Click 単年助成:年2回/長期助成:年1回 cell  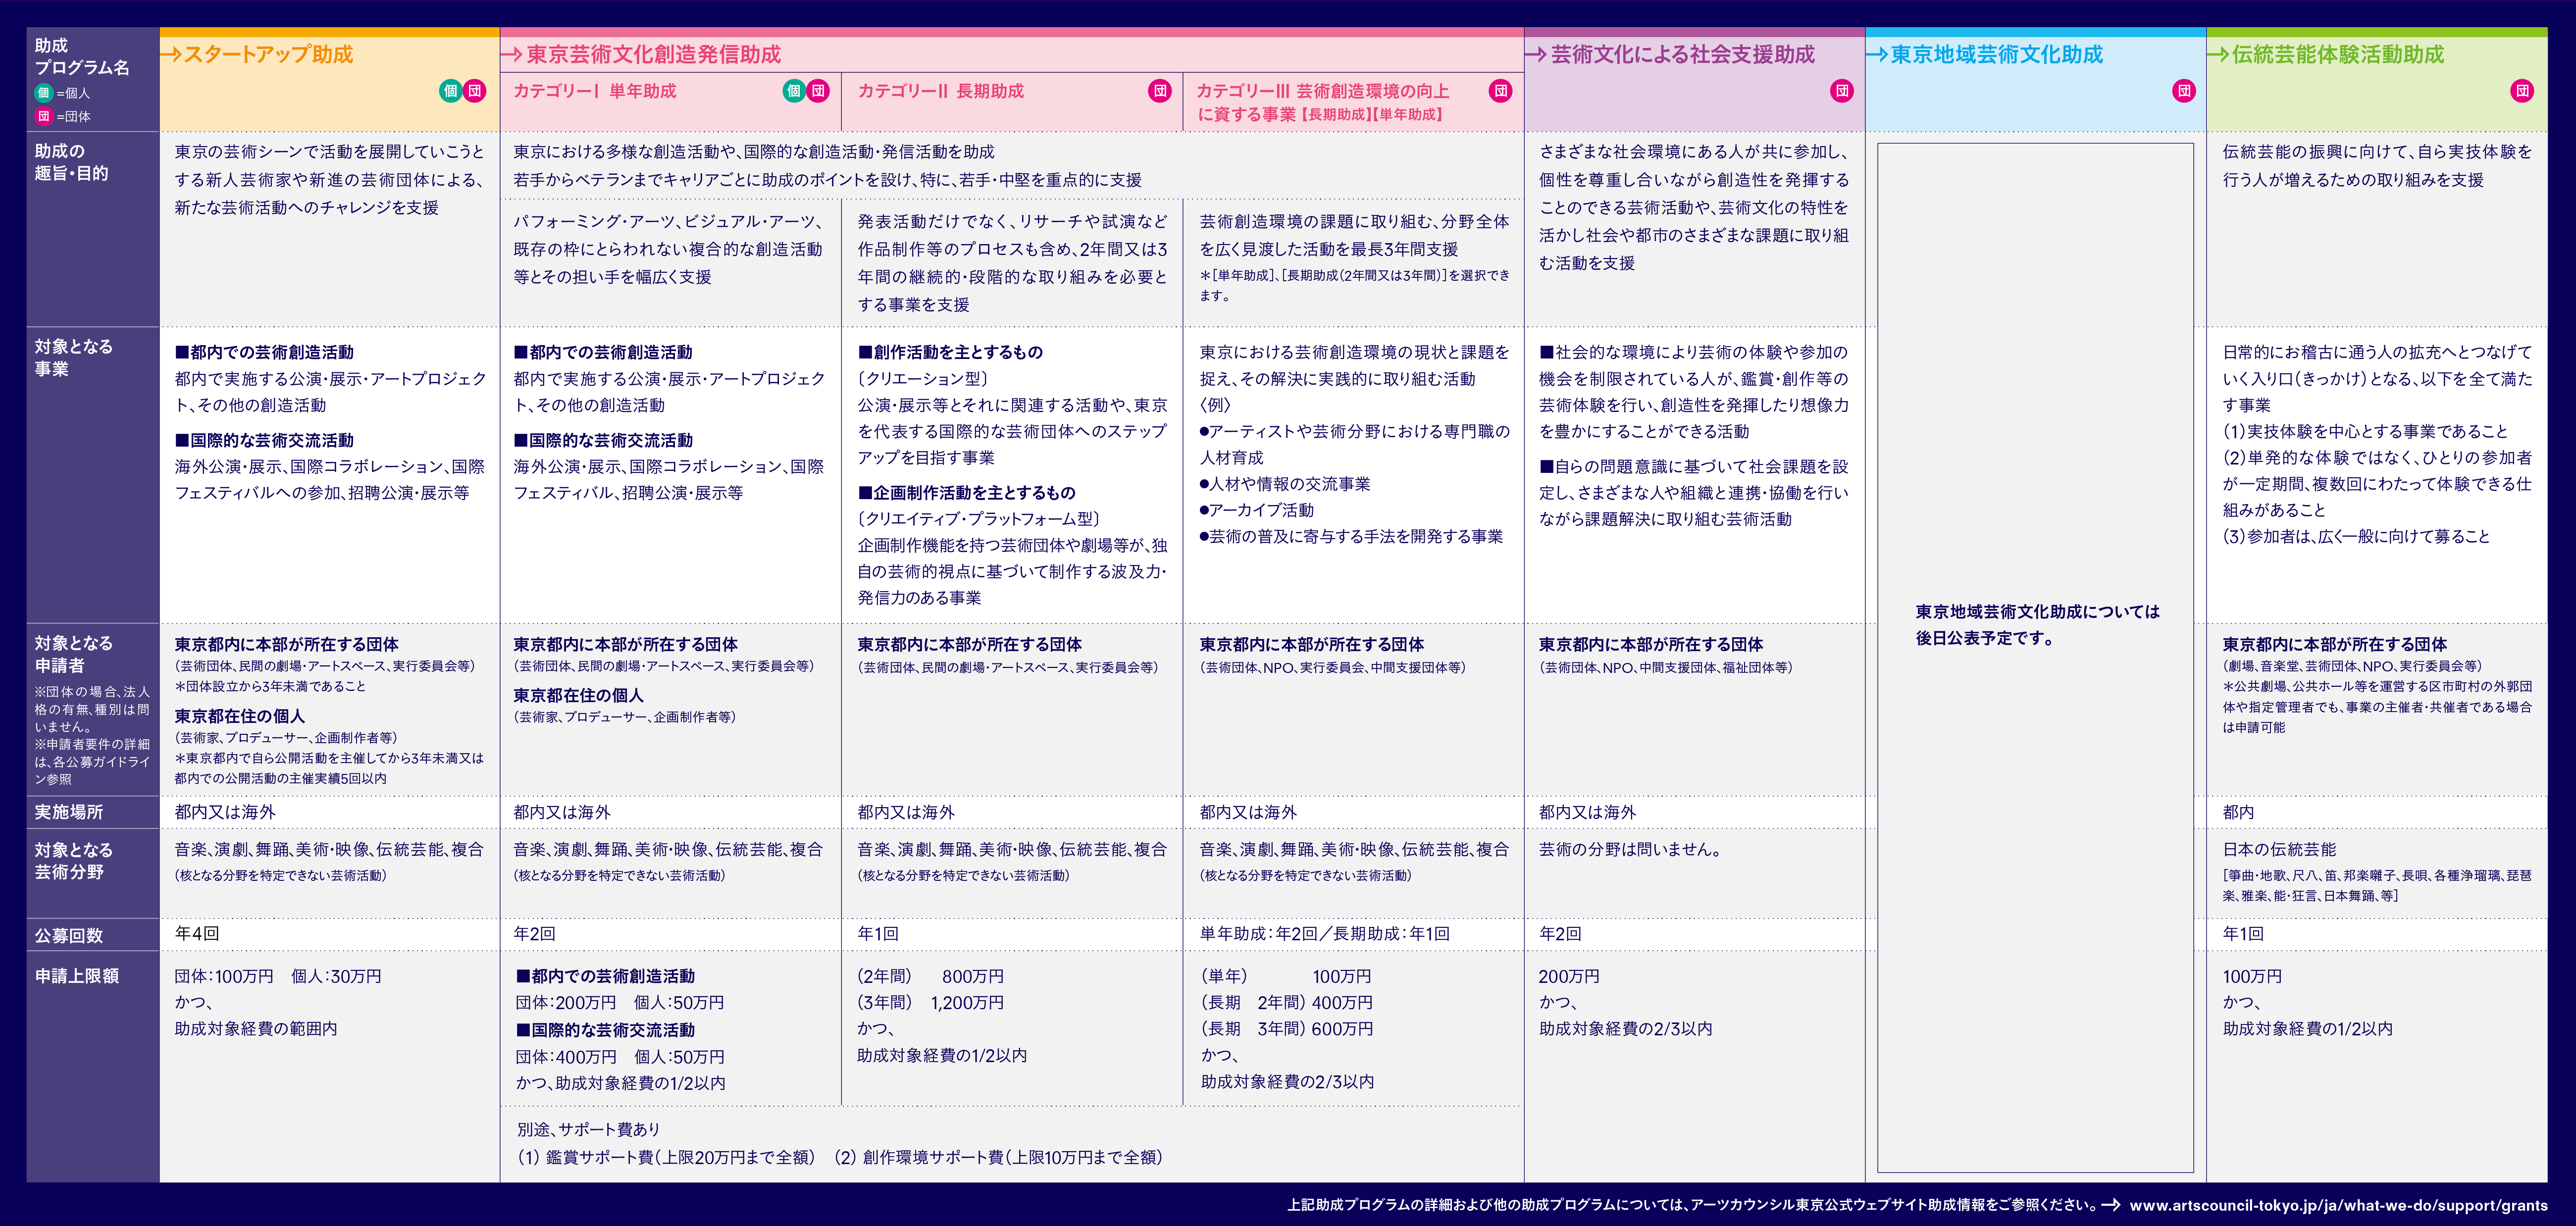1324,933
